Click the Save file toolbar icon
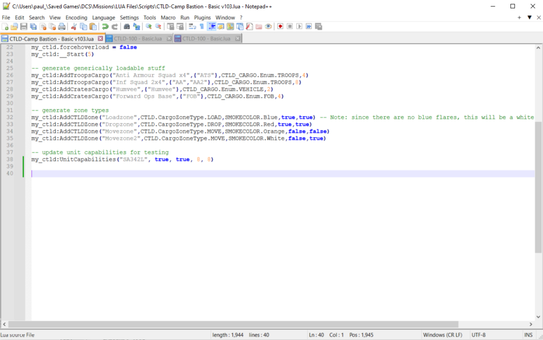 (x=24, y=27)
